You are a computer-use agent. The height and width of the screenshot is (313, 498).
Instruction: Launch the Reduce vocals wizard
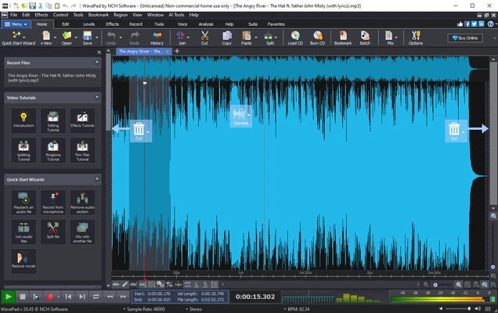tap(23, 261)
